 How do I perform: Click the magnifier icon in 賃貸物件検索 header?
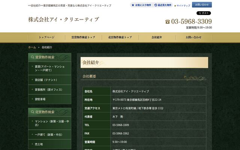click(x=33, y=57)
